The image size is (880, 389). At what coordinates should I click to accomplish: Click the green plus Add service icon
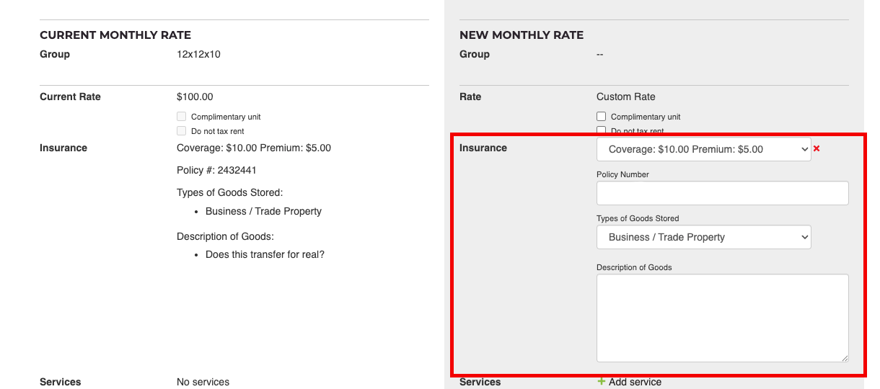[602, 382]
